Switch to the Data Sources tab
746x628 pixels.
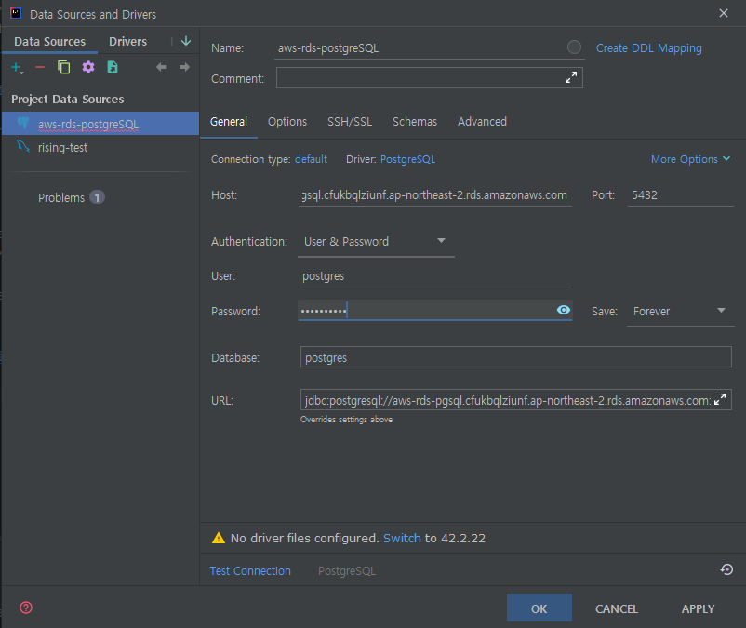pyautogui.click(x=50, y=41)
